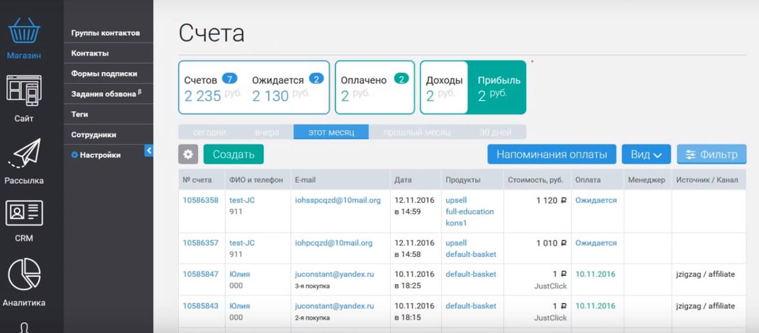Open Группы контактов menu item
Viewport: 759px width, 333px height.
tap(105, 33)
